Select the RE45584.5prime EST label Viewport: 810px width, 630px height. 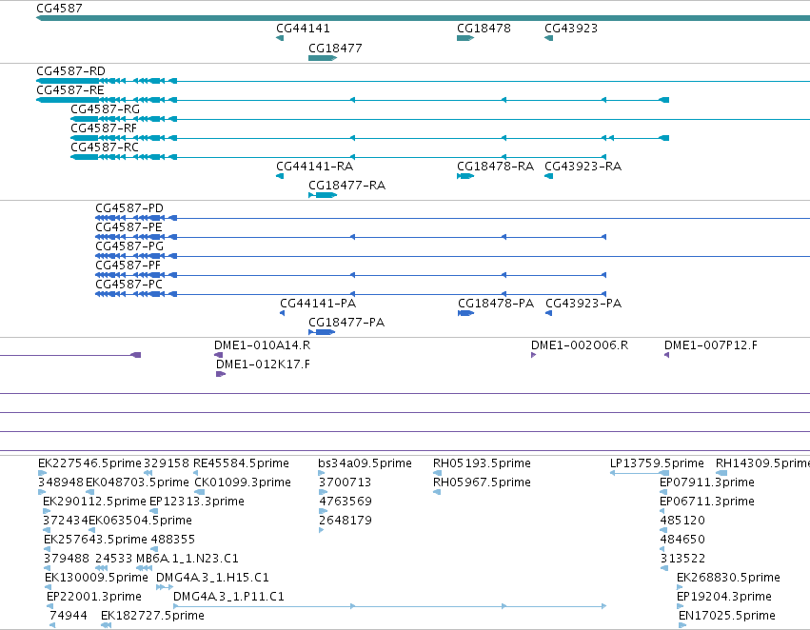click(x=241, y=463)
